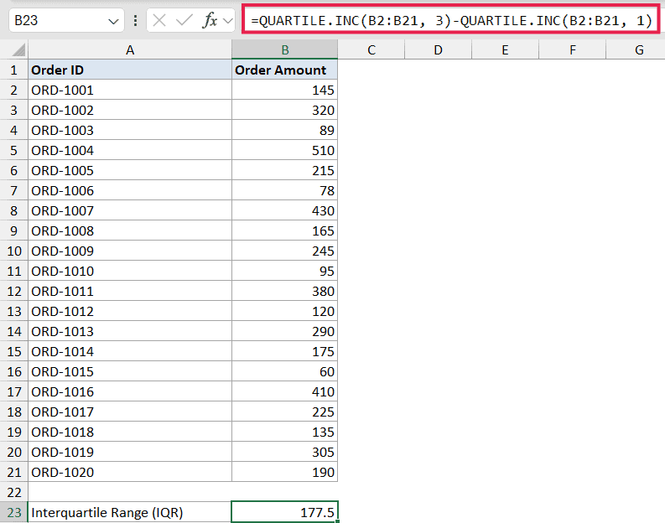Image resolution: width=665 pixels, height=523 pixels.
Task: Select row 23 header
Action: (x=14, y=512)
